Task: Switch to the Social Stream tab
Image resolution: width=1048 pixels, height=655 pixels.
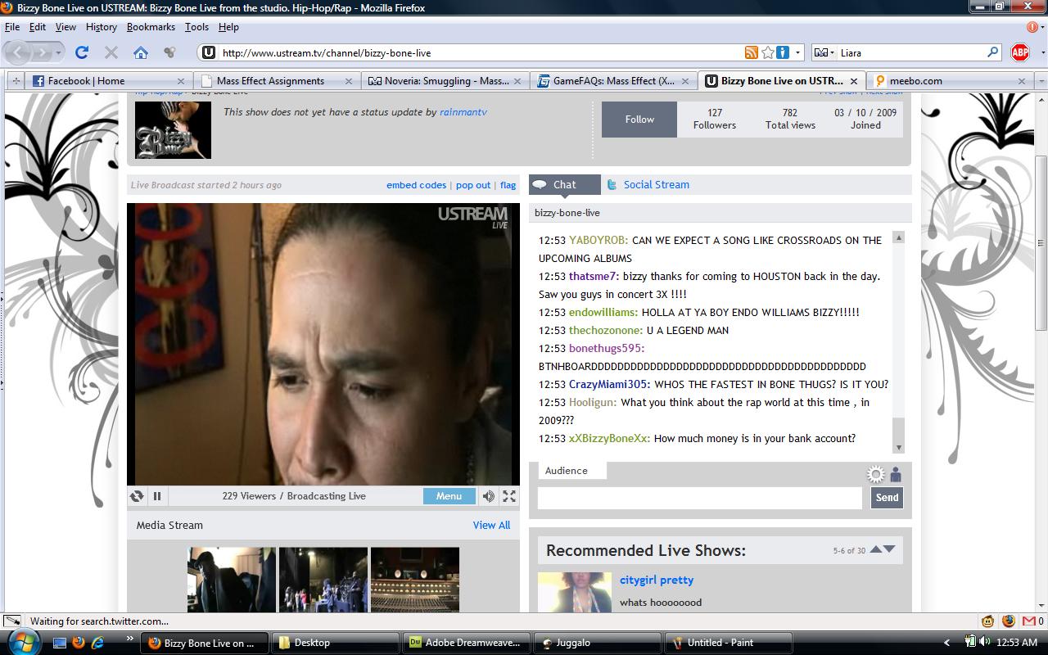Action: (656, 185)
